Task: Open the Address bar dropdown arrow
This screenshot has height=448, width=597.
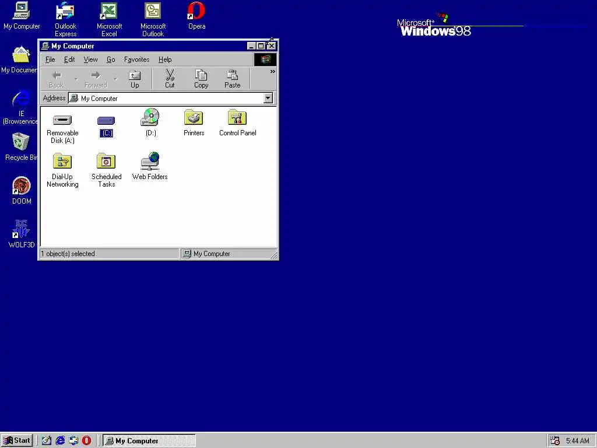Action: pos(268,98)
